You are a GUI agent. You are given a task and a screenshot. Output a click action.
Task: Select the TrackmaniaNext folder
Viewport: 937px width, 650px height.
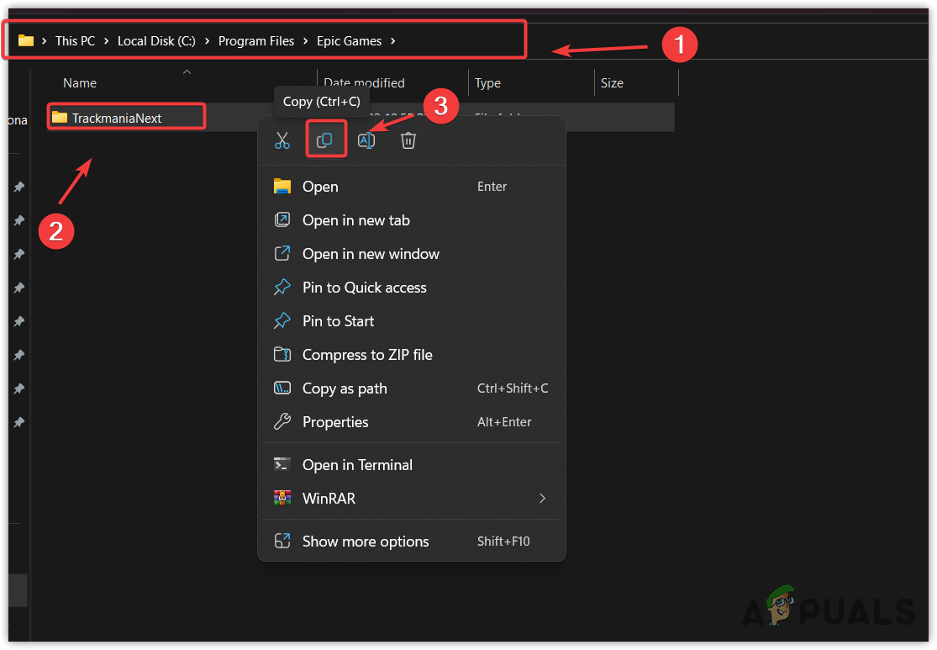click(x=117, y=119)
